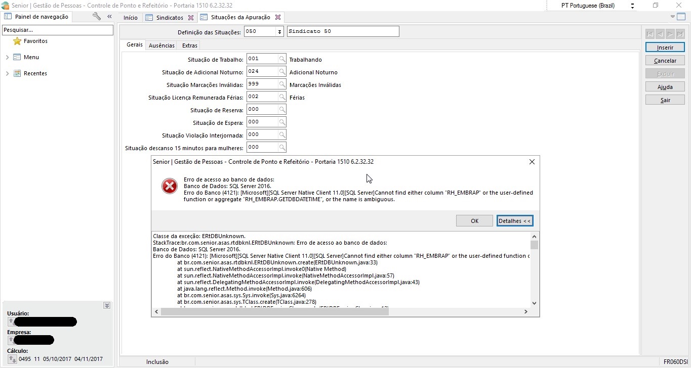Close the Situações da Apuração tab

[277, 18]
